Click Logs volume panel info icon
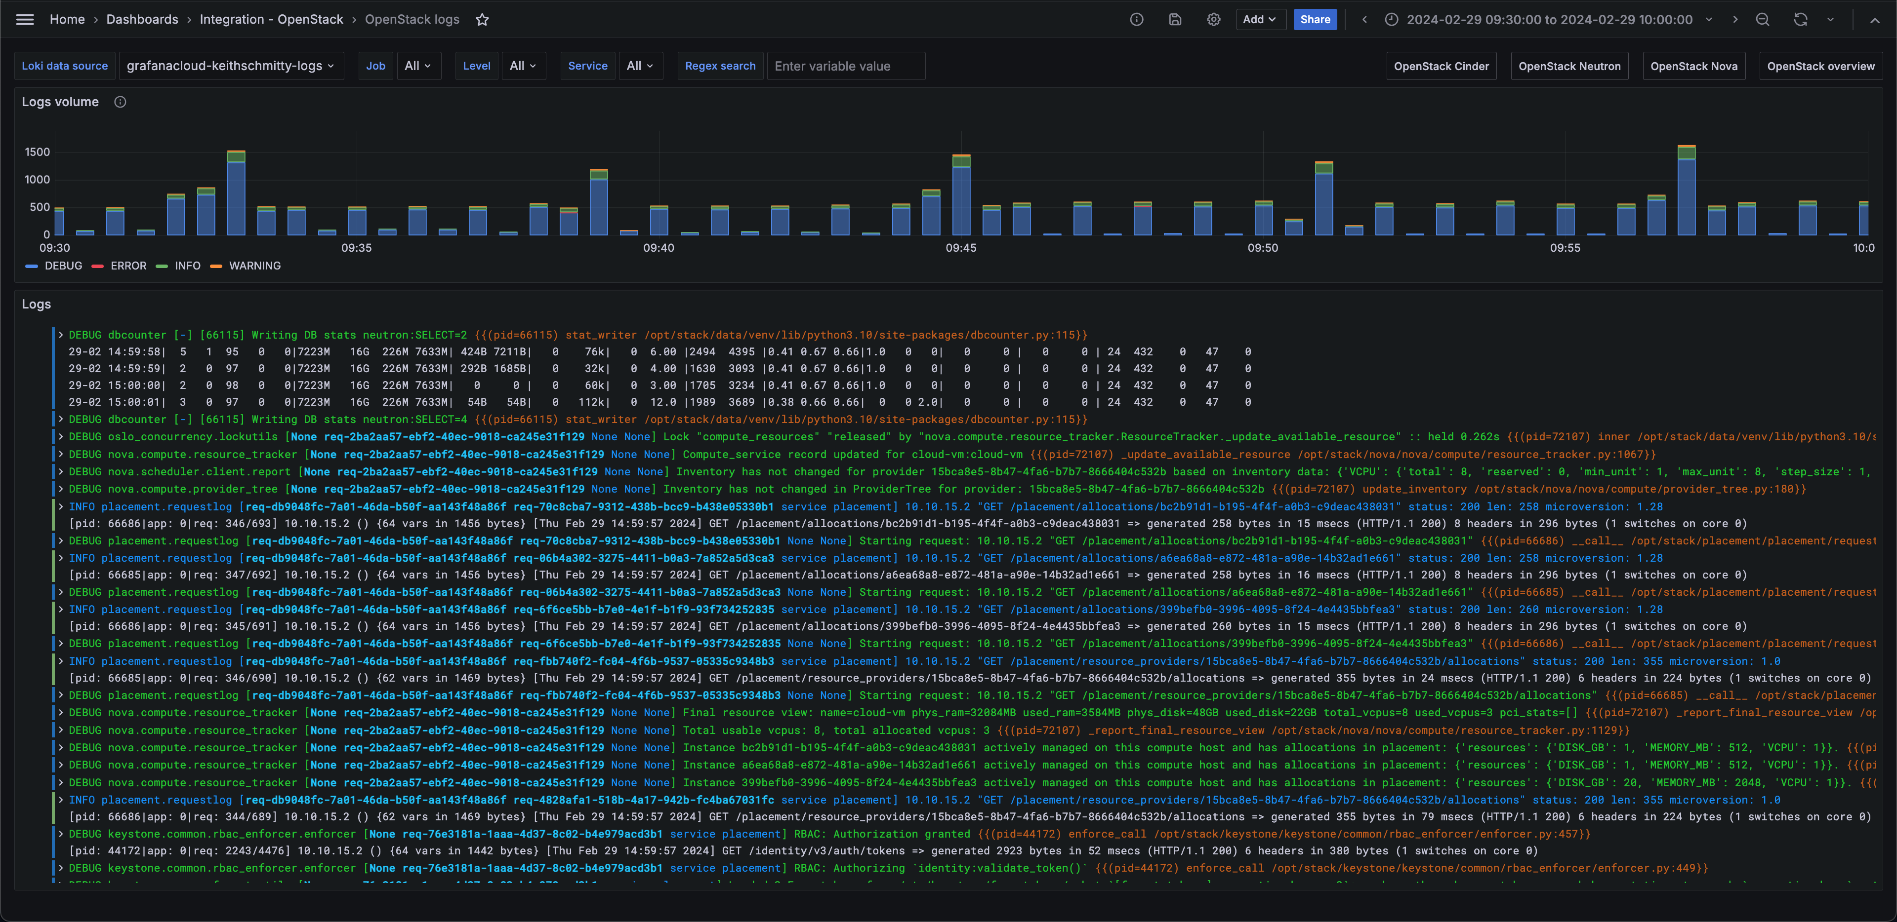 (120, 102)
